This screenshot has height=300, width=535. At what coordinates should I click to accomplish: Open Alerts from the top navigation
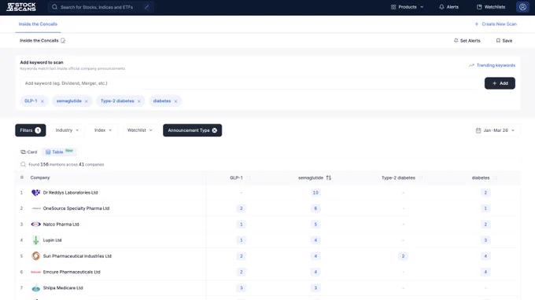point(448,7)
